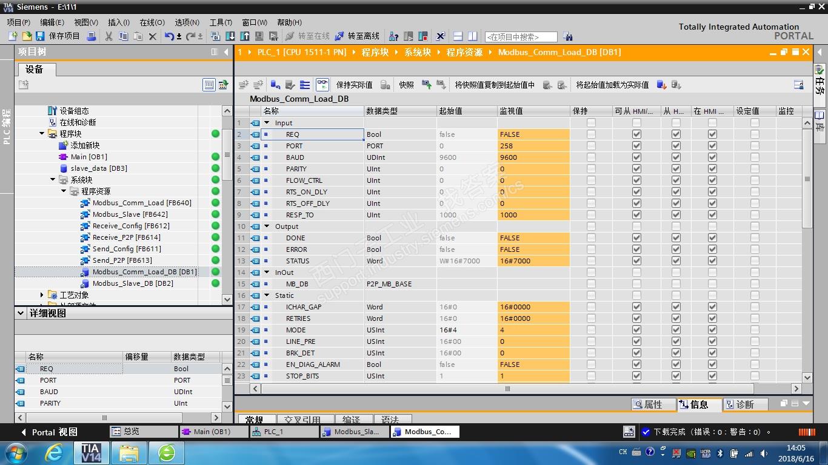Viewport: 828px width, 465px height.
Task: Click the new project icon
Action: [x=13, y=36]
